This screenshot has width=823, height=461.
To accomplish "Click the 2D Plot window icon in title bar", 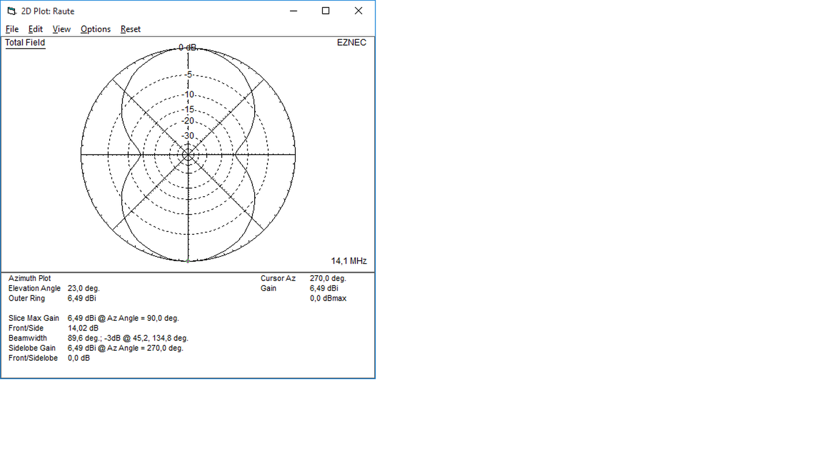I will tap(12, 11).
